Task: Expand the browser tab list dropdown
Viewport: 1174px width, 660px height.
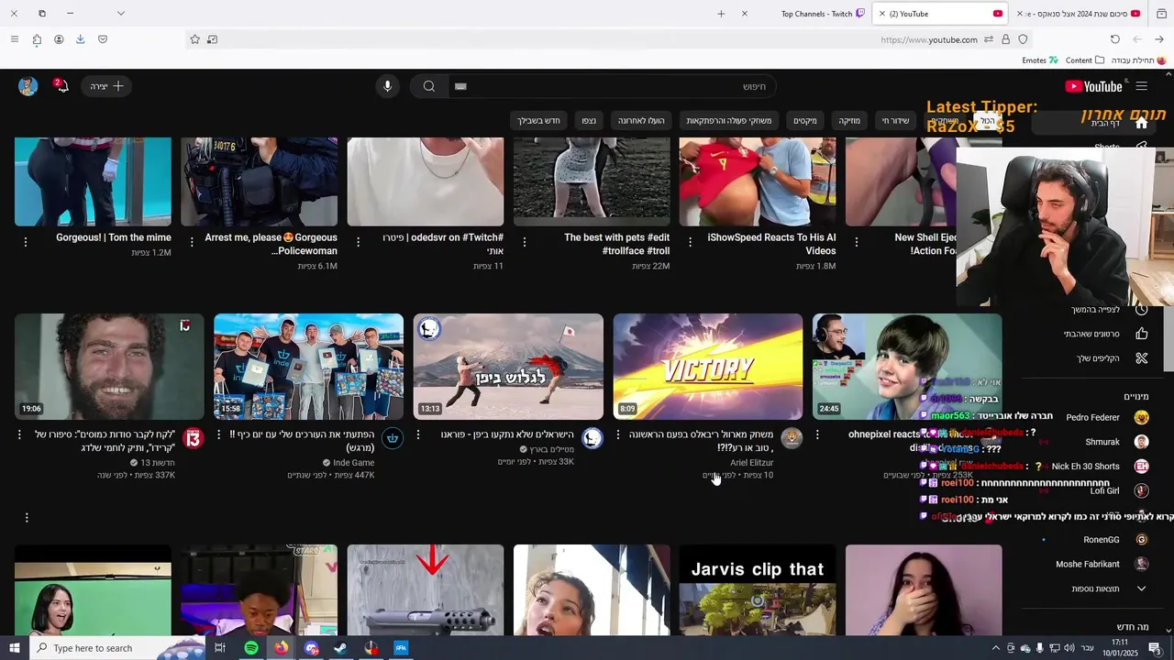Action: (120, 14)
